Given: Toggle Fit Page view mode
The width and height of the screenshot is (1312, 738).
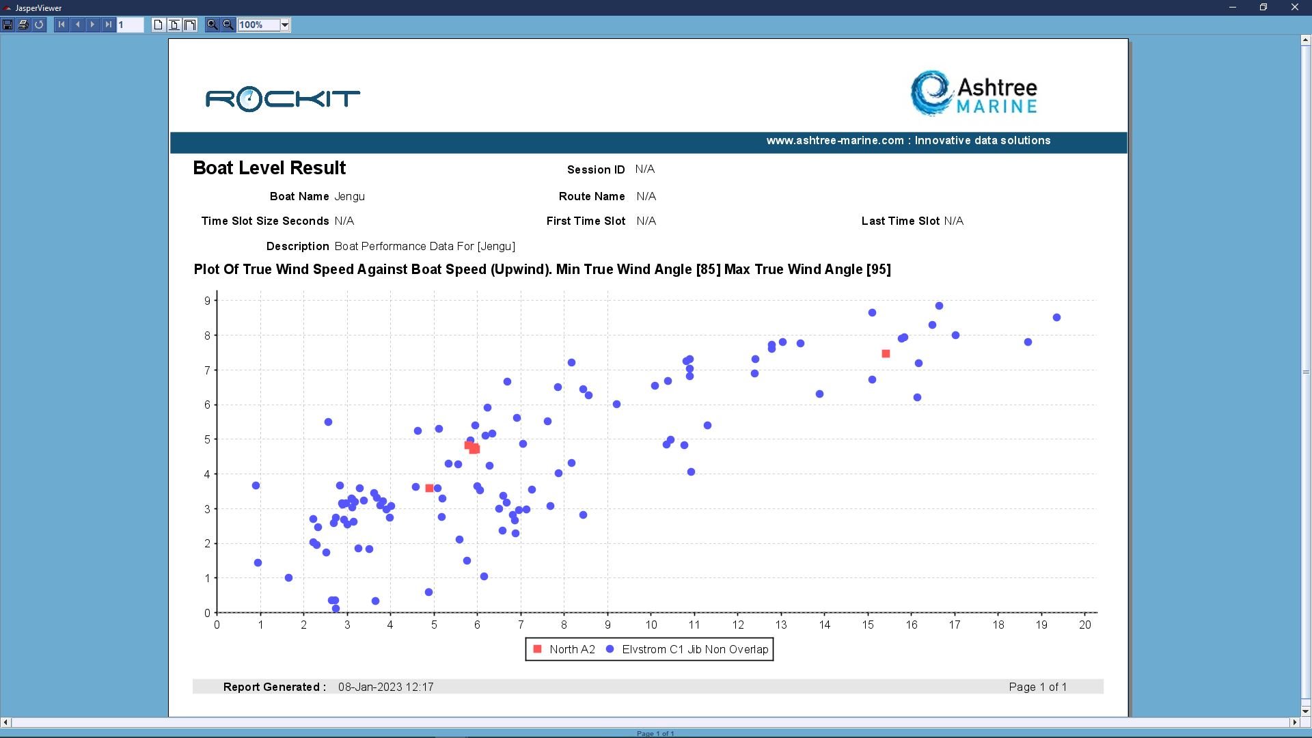Looking at the screenshot, I should click(174, 25).
